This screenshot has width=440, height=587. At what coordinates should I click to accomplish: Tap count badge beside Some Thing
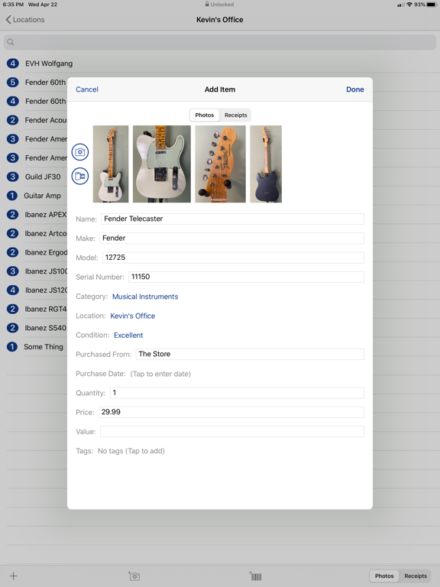pos(12,347)
